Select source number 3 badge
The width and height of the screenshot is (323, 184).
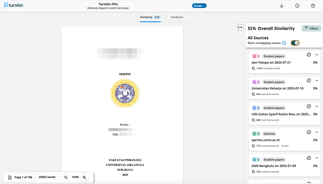click(256, 108)
